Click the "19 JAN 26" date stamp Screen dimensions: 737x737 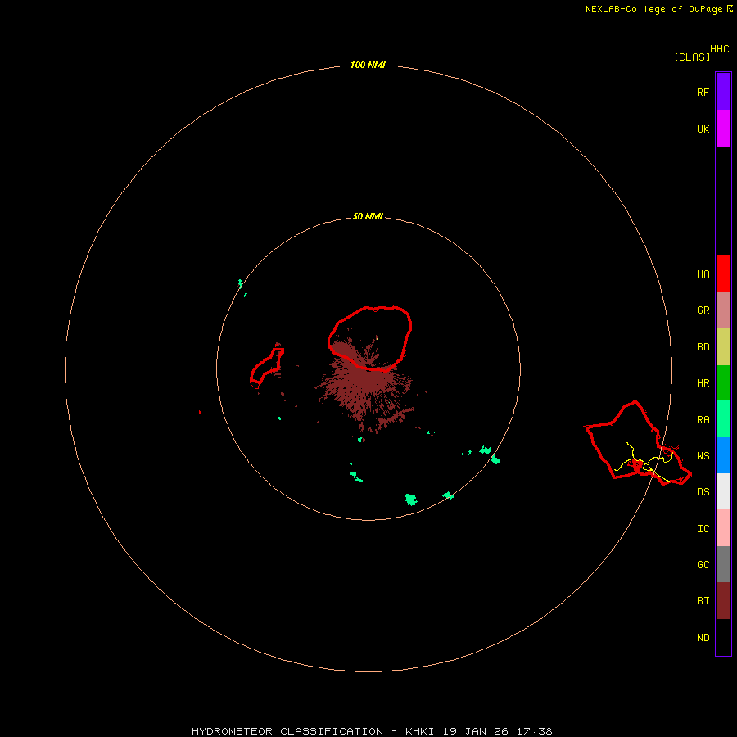coord(476,731)
